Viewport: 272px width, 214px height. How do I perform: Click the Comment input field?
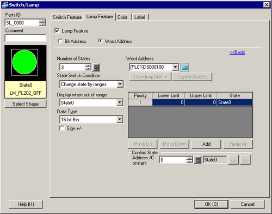(26, 38)
